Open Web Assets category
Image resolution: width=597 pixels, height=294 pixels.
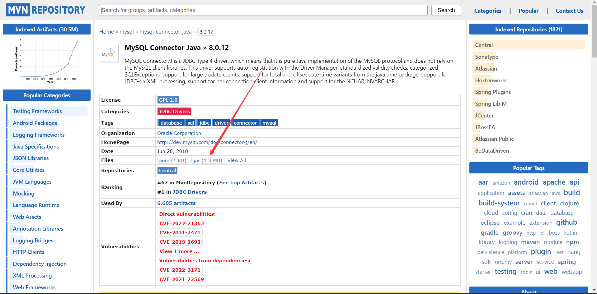pyautogui.click(x=27, y=217)
